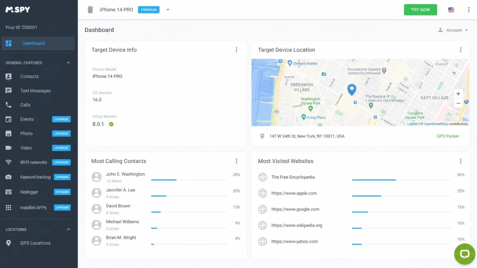Click the mSpy logo in sidebar
Screen dimensions: 477x268
pos(17,10)
